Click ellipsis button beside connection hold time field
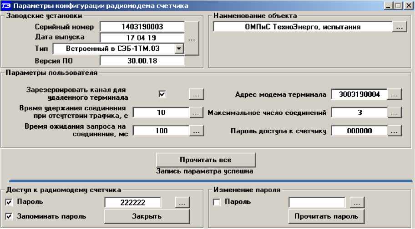This screenshot has height=229, width=415. click(x=196, y=112)
